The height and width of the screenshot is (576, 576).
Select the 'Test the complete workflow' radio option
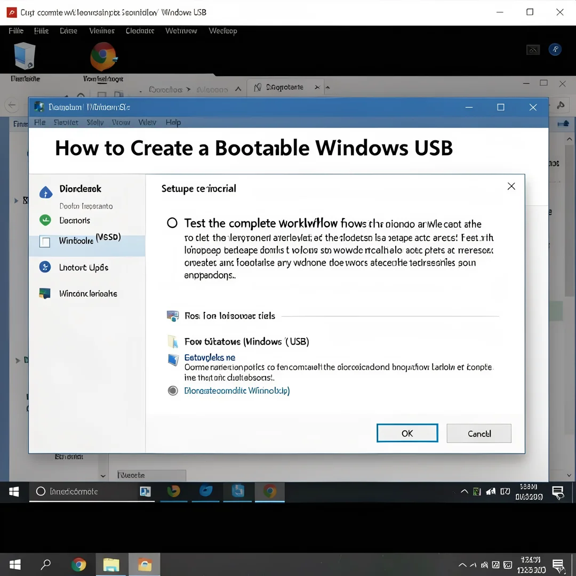172,222
